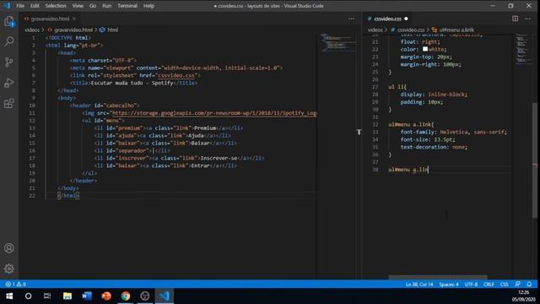Open the Extensions view

(x=9, y=103)
